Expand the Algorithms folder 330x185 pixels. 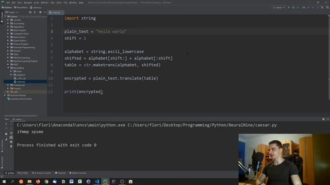click(x=8, y=27)
